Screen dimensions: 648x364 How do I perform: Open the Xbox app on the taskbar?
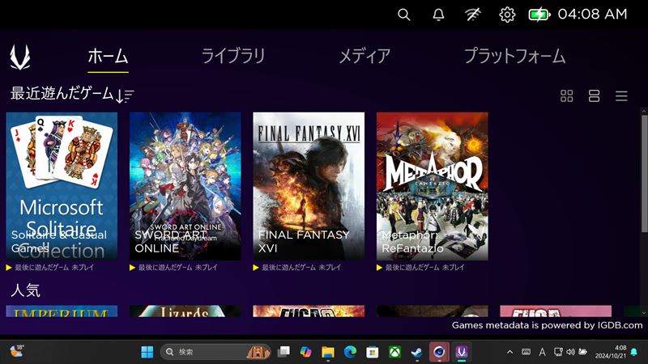click(394, 352)
